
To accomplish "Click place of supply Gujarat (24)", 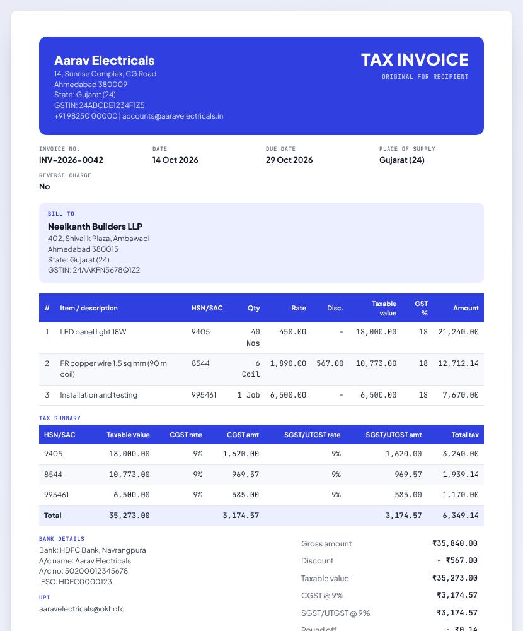I will 402,160.
